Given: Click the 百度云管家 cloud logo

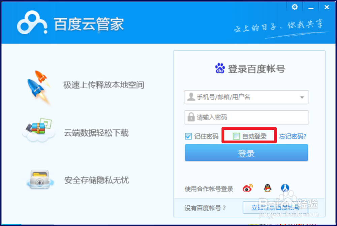Looking at the screenshot, I should click(x=32, y=23).
